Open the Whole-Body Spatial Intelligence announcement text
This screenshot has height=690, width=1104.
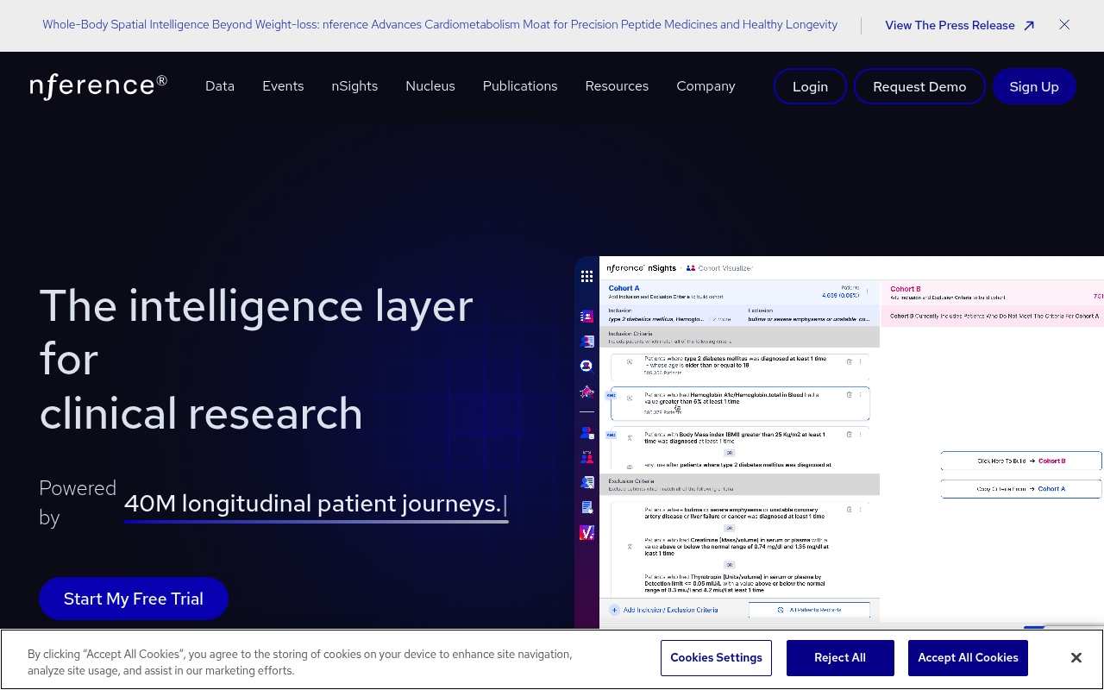tap(440, 25)
